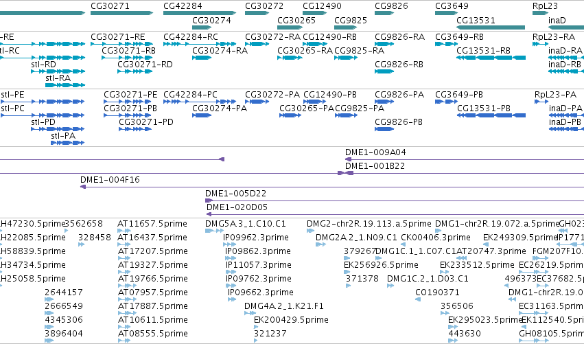Click protein stl-PA
Viewport: 584px width, 344px height.
click(68, 143)
